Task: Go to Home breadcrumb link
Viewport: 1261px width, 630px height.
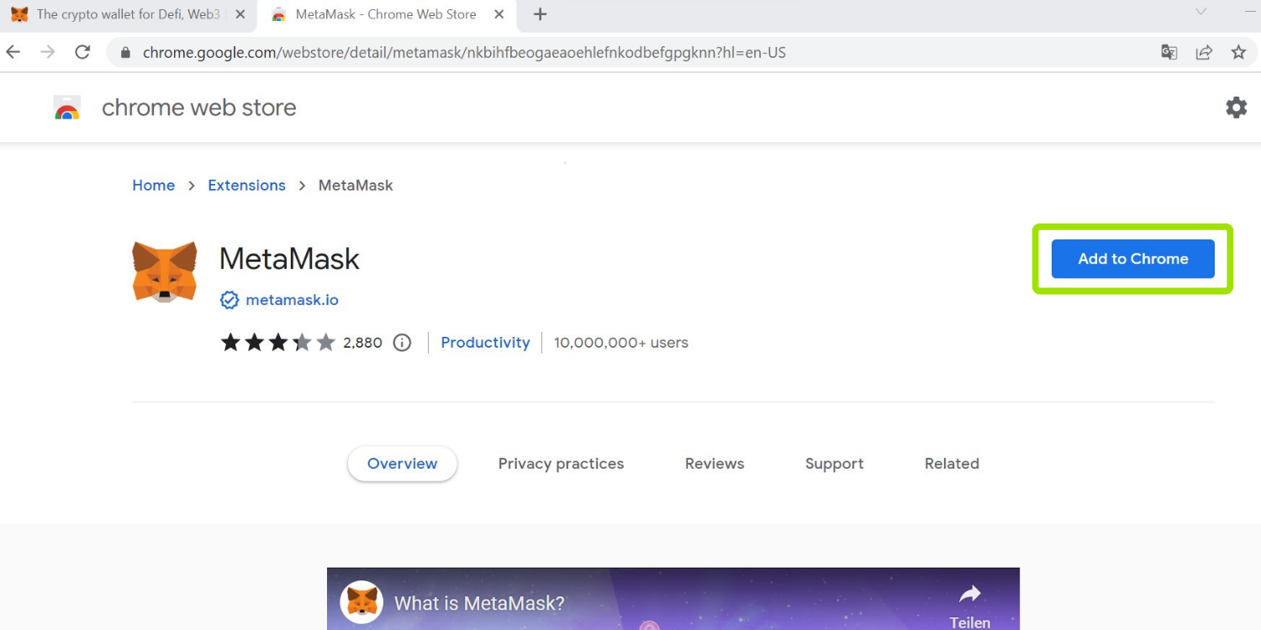Action: click(x=154, y=186)
